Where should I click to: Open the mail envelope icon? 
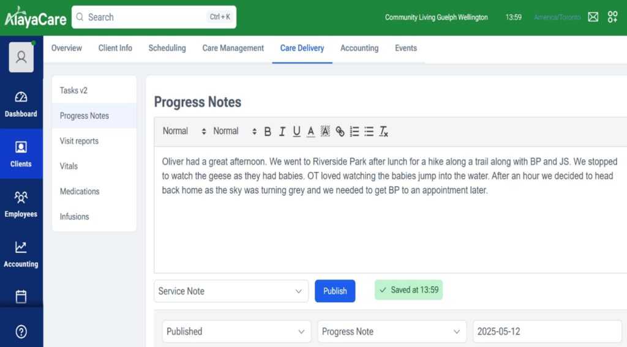click(x=593, y=17)
